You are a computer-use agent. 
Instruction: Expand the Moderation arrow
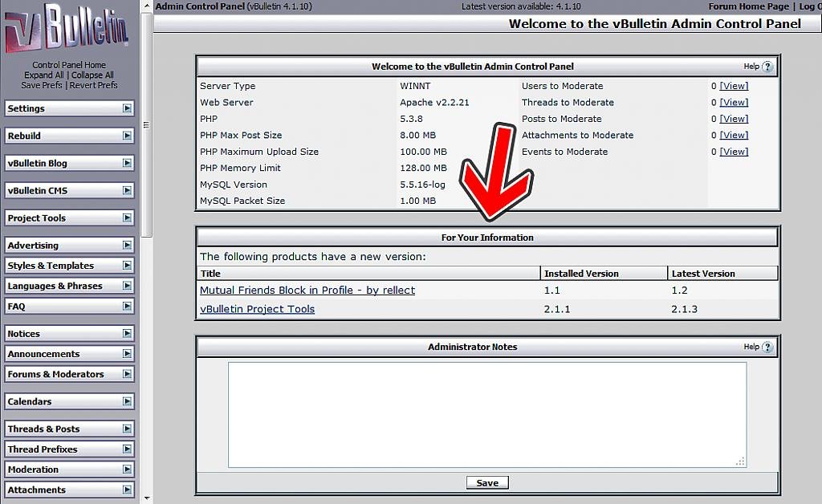click(127, 469)
